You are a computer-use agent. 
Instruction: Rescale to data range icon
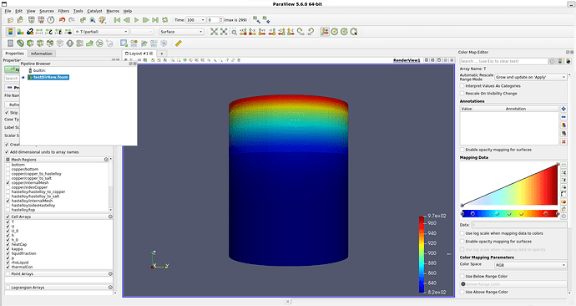click(x=39, y=32)
